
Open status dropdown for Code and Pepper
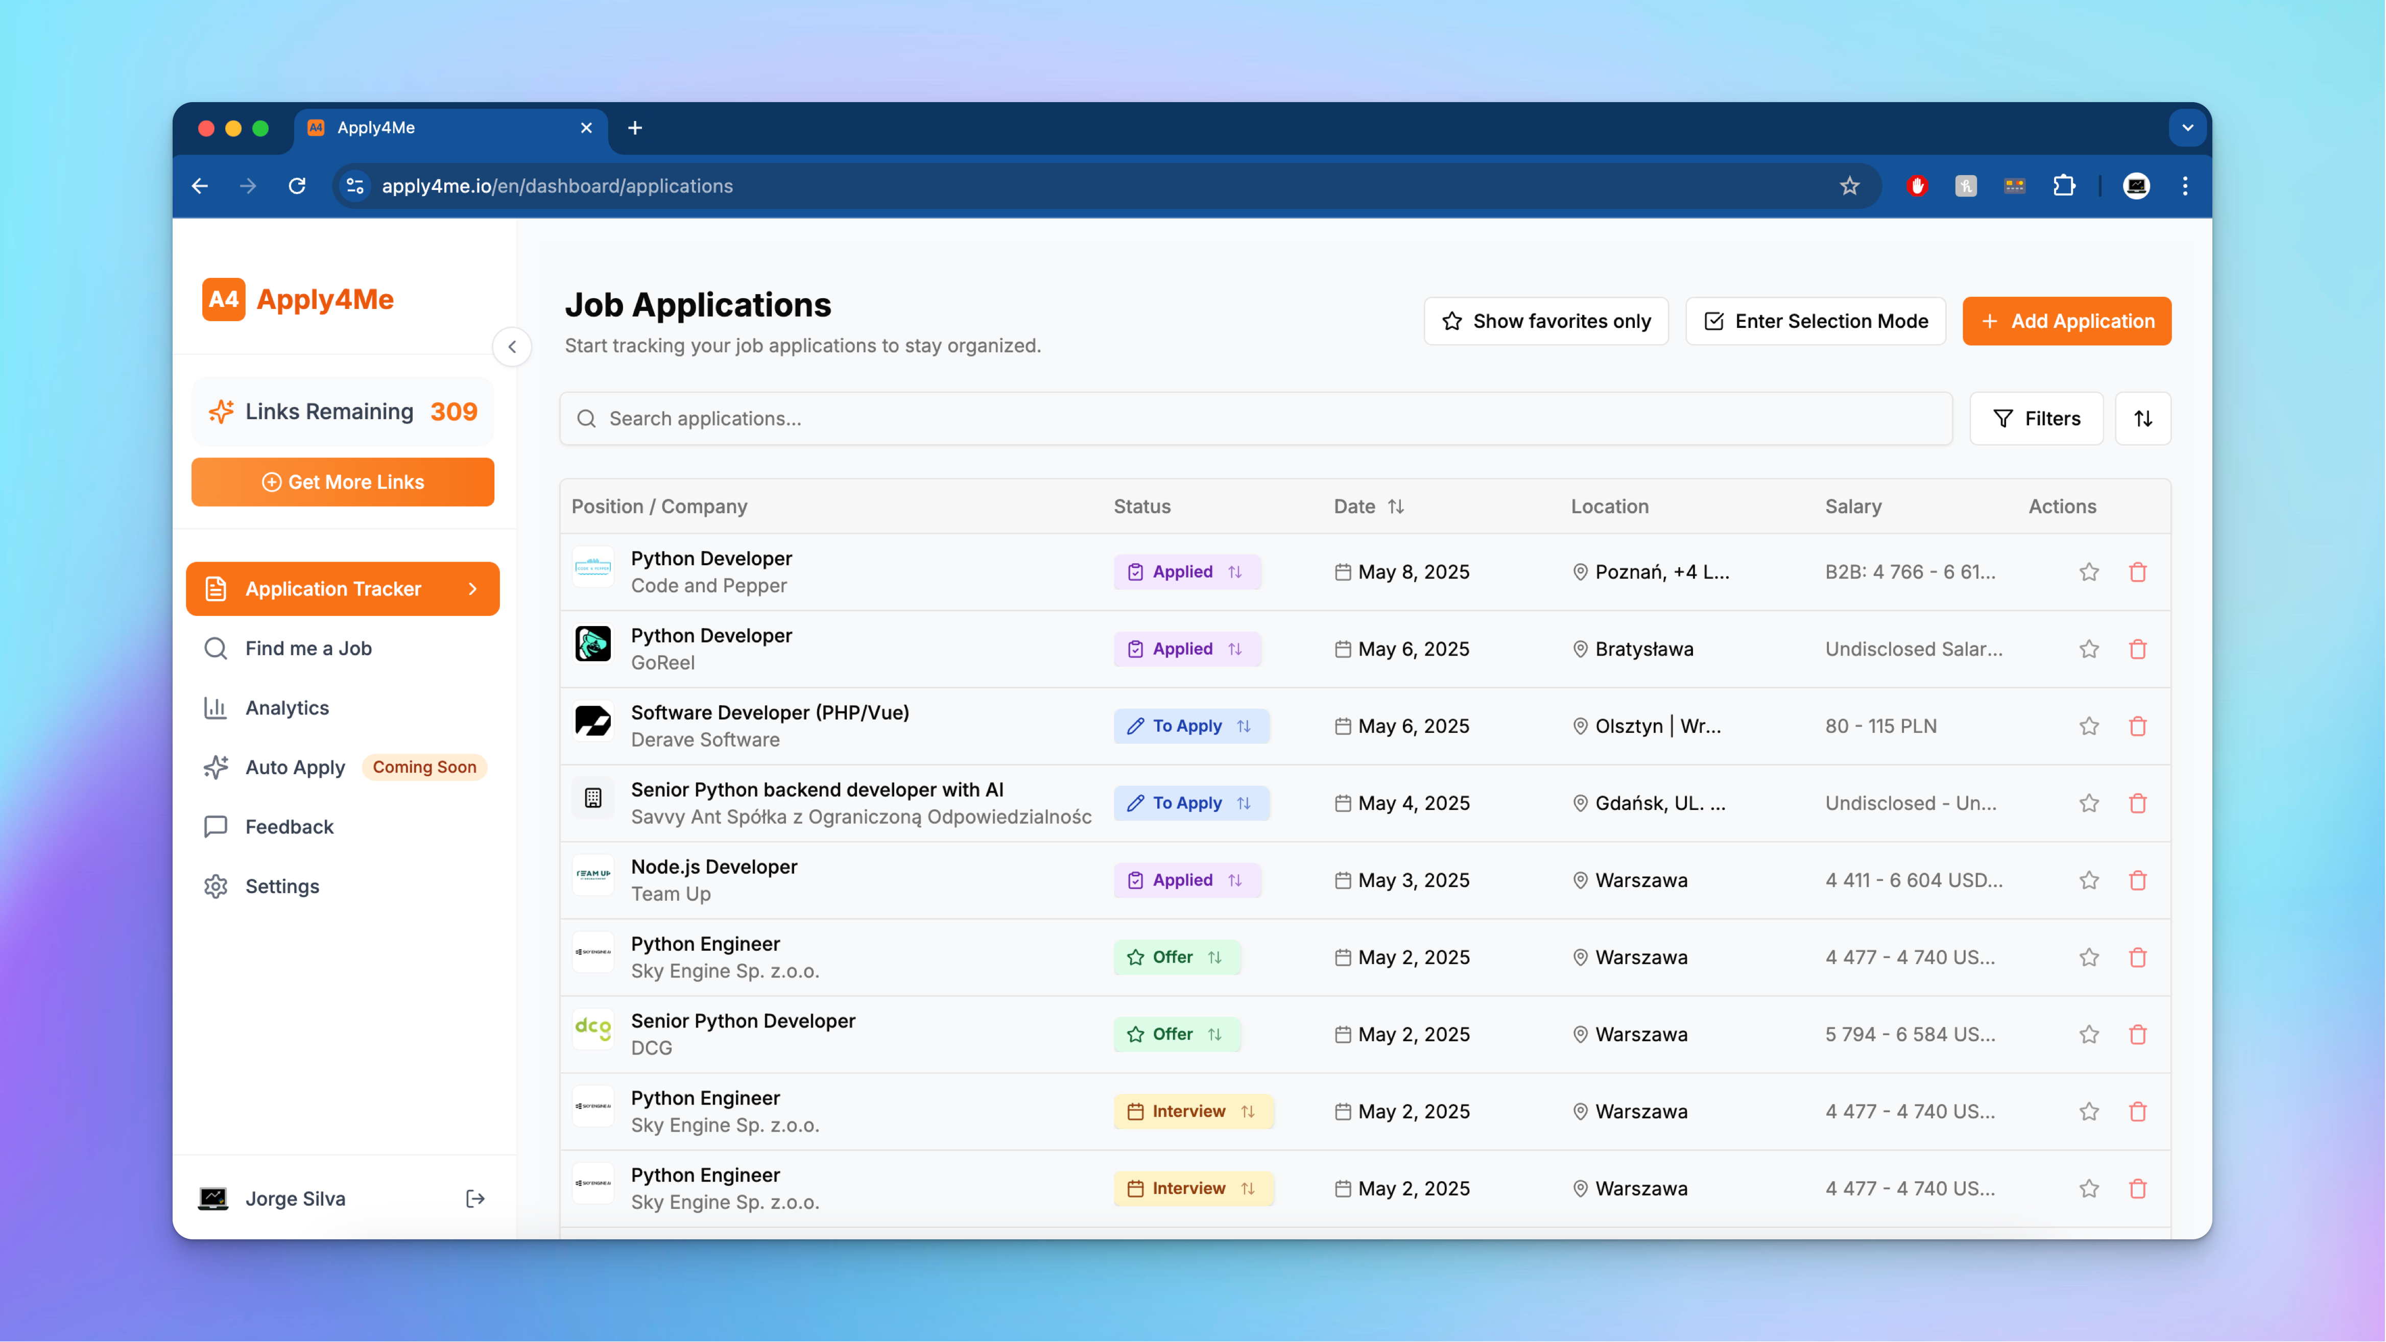[1186, 571]
